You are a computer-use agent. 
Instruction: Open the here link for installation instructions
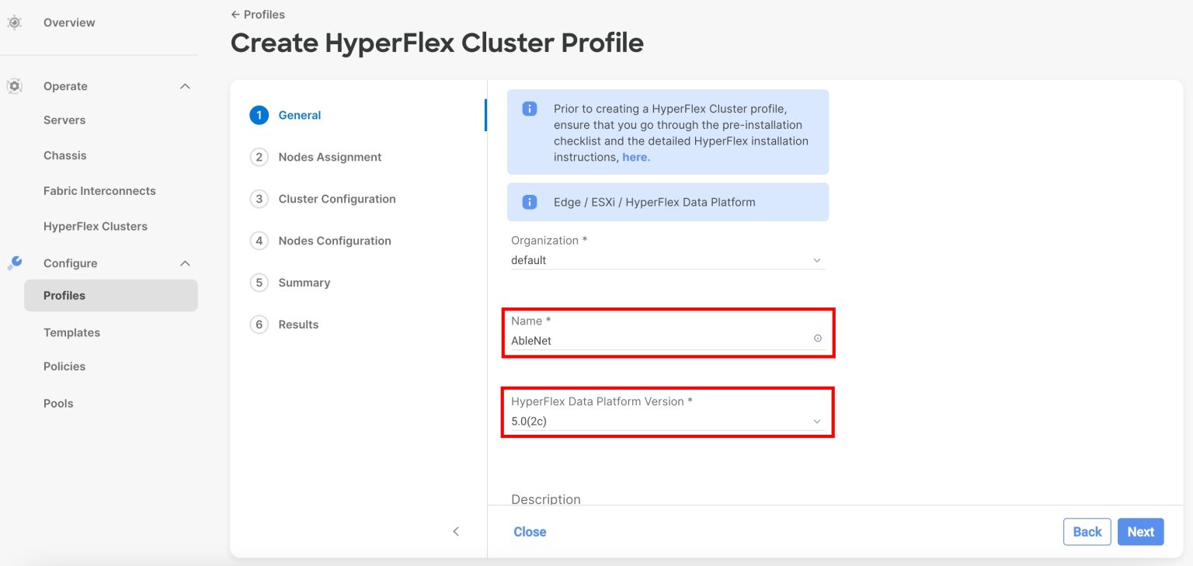[x=636, y=157]
